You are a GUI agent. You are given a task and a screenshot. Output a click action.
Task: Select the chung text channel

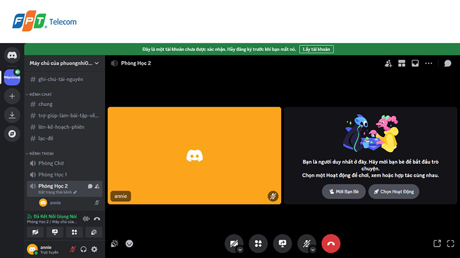tap(45, 104)
